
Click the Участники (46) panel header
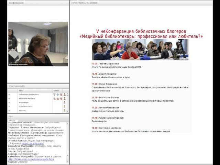pos(16,86)
